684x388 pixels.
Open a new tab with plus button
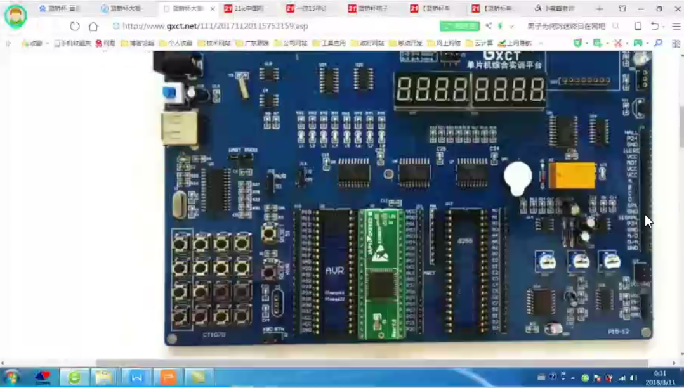599,9
